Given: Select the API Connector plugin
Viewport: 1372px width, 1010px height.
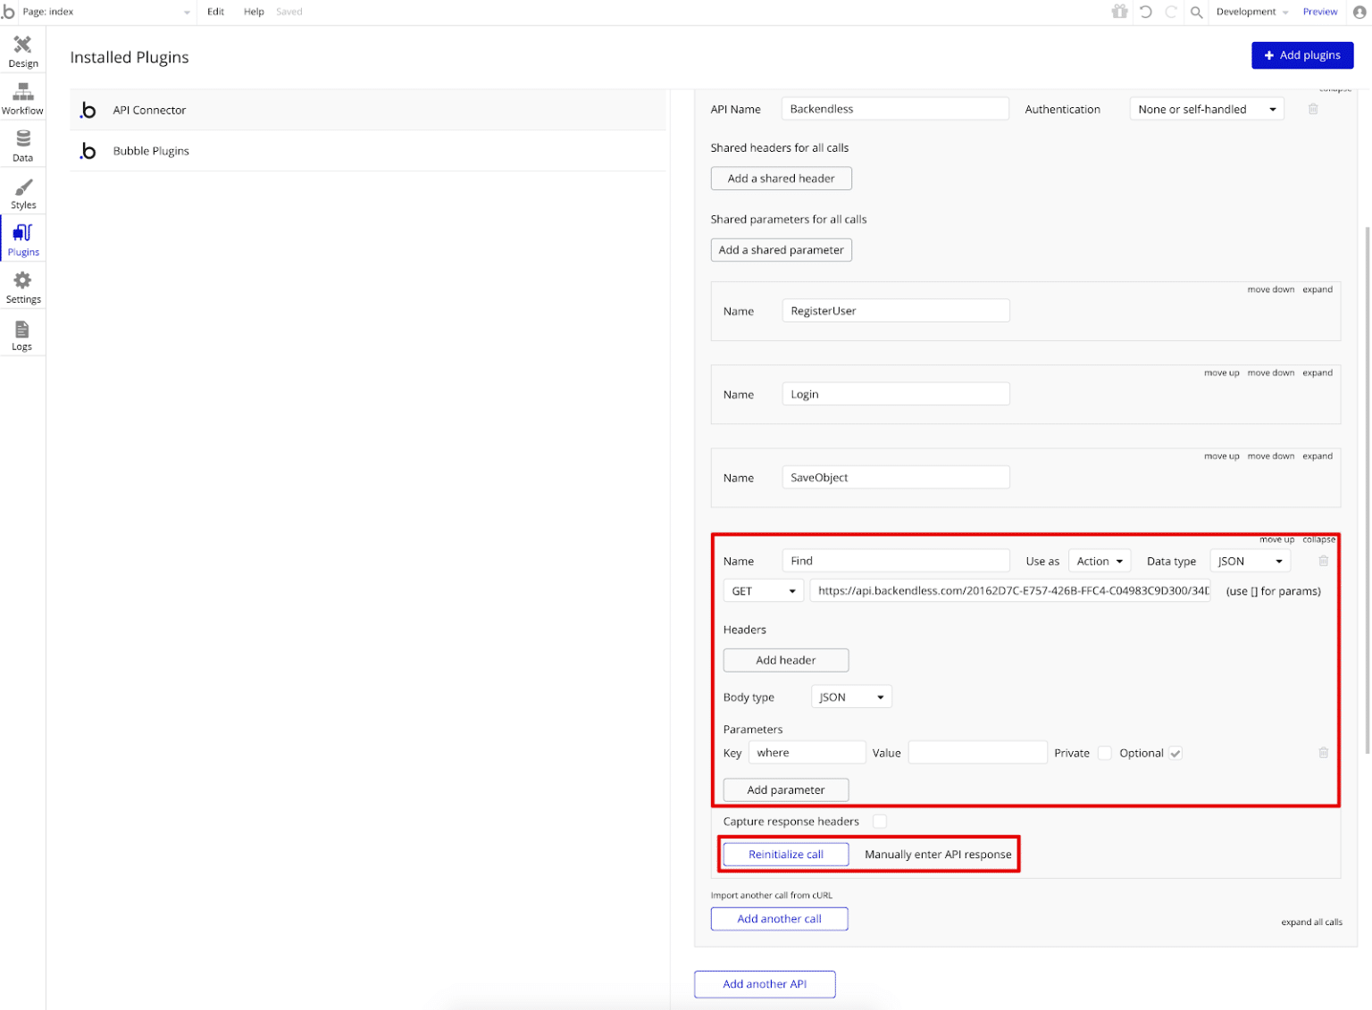Looking at the screenshot, I should [148, 109].
